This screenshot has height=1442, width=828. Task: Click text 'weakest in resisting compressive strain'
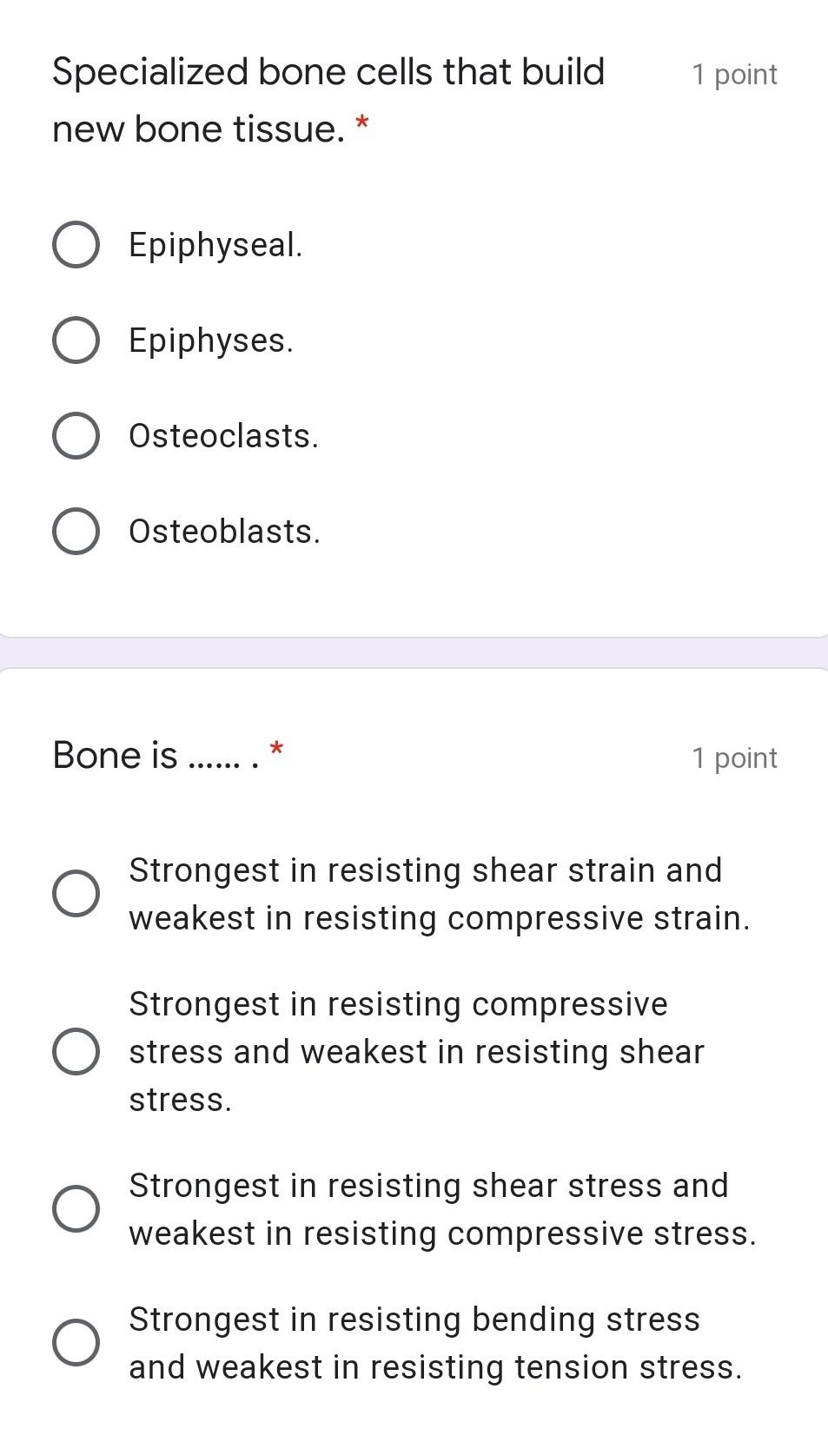point(439,918)
